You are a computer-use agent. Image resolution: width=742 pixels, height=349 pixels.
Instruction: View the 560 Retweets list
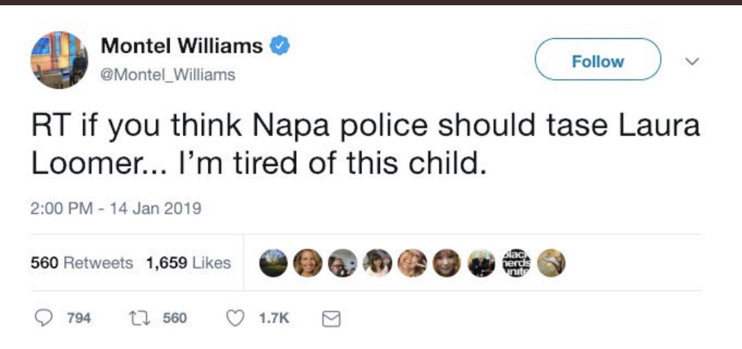(82, 263)
